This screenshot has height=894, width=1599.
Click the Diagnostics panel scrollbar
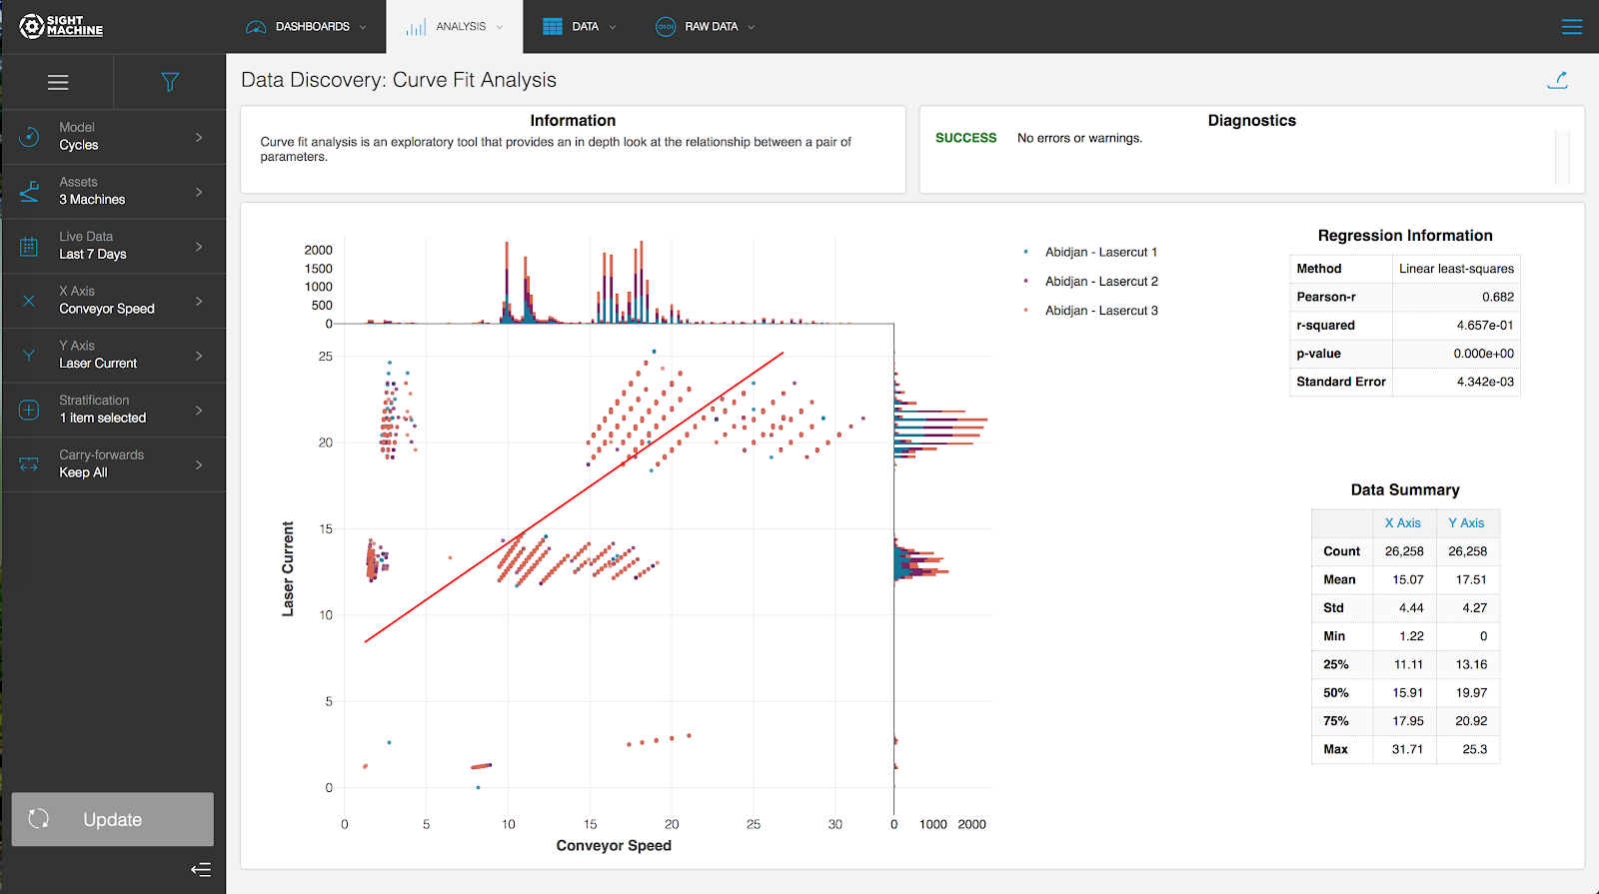(1562, 157)
